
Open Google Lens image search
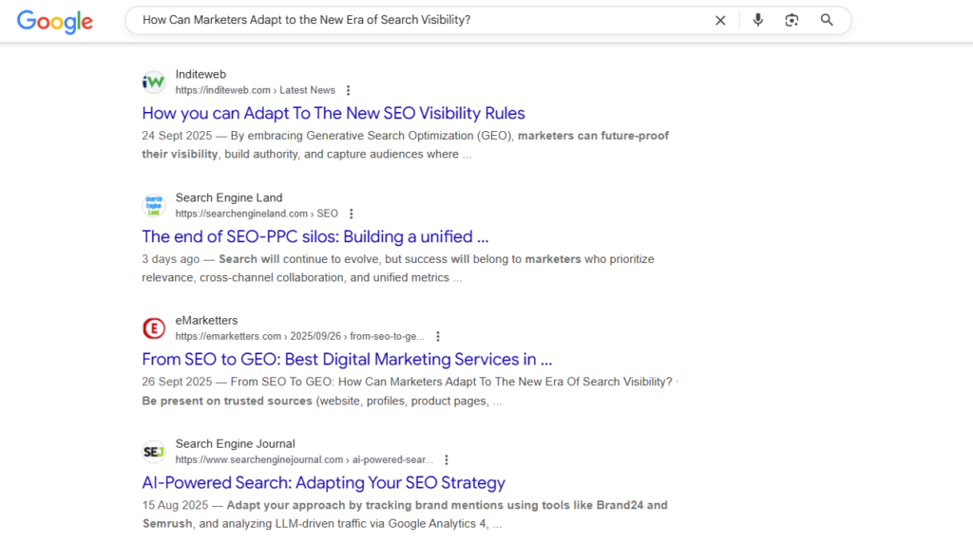point(792,20)
